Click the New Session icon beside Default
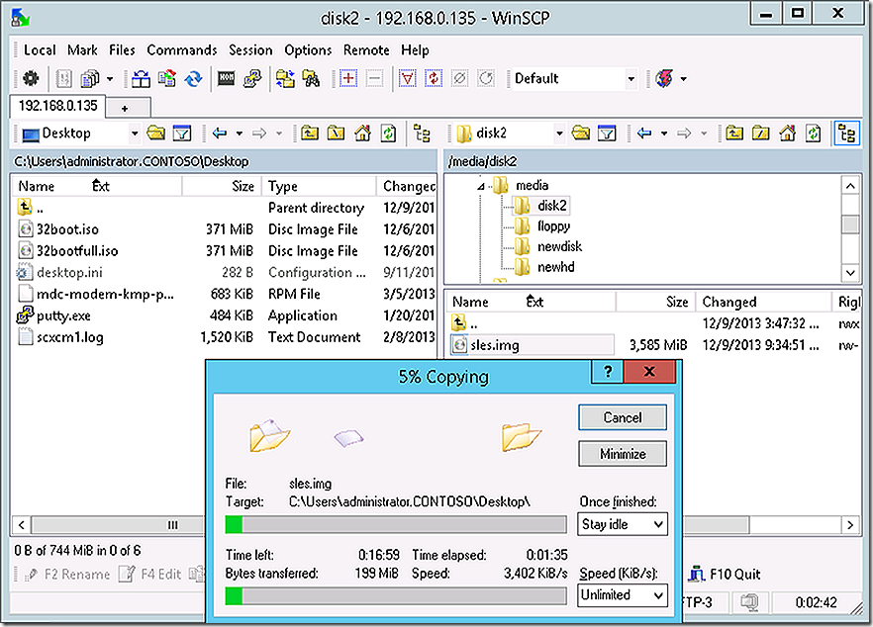The height and width of the screenshot is (627, 873). coord(665,78)
